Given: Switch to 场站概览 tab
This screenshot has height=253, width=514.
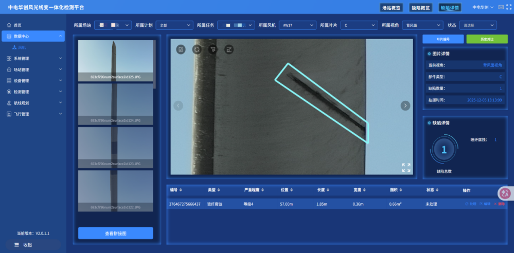Looking at the screenshot, I should pos(392,8).
